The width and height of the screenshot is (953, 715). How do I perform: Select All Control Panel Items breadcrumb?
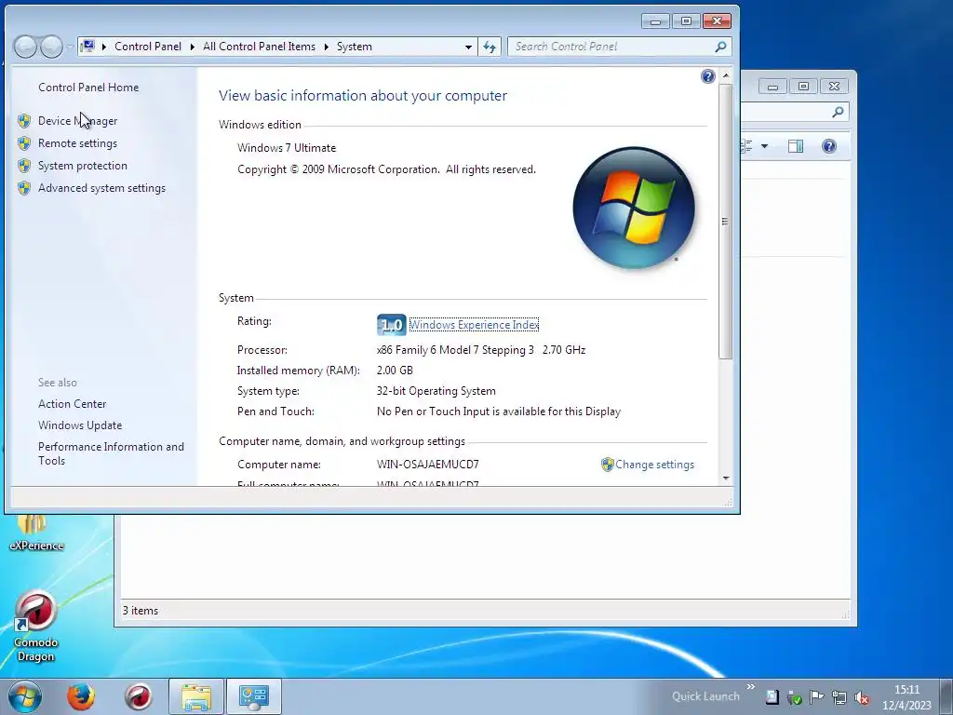point(259,47)
